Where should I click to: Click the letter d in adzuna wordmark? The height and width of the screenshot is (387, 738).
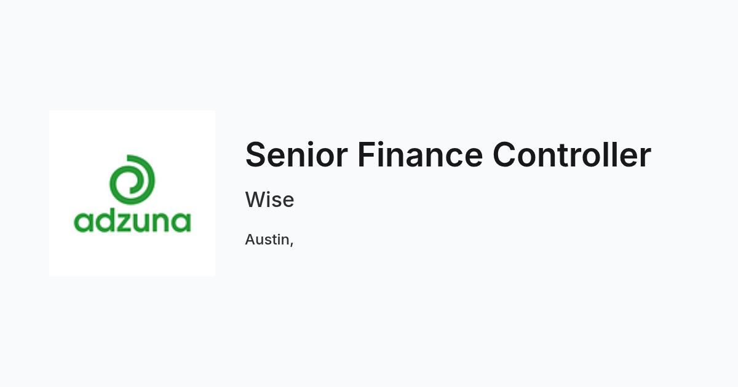tap(105, 221)
